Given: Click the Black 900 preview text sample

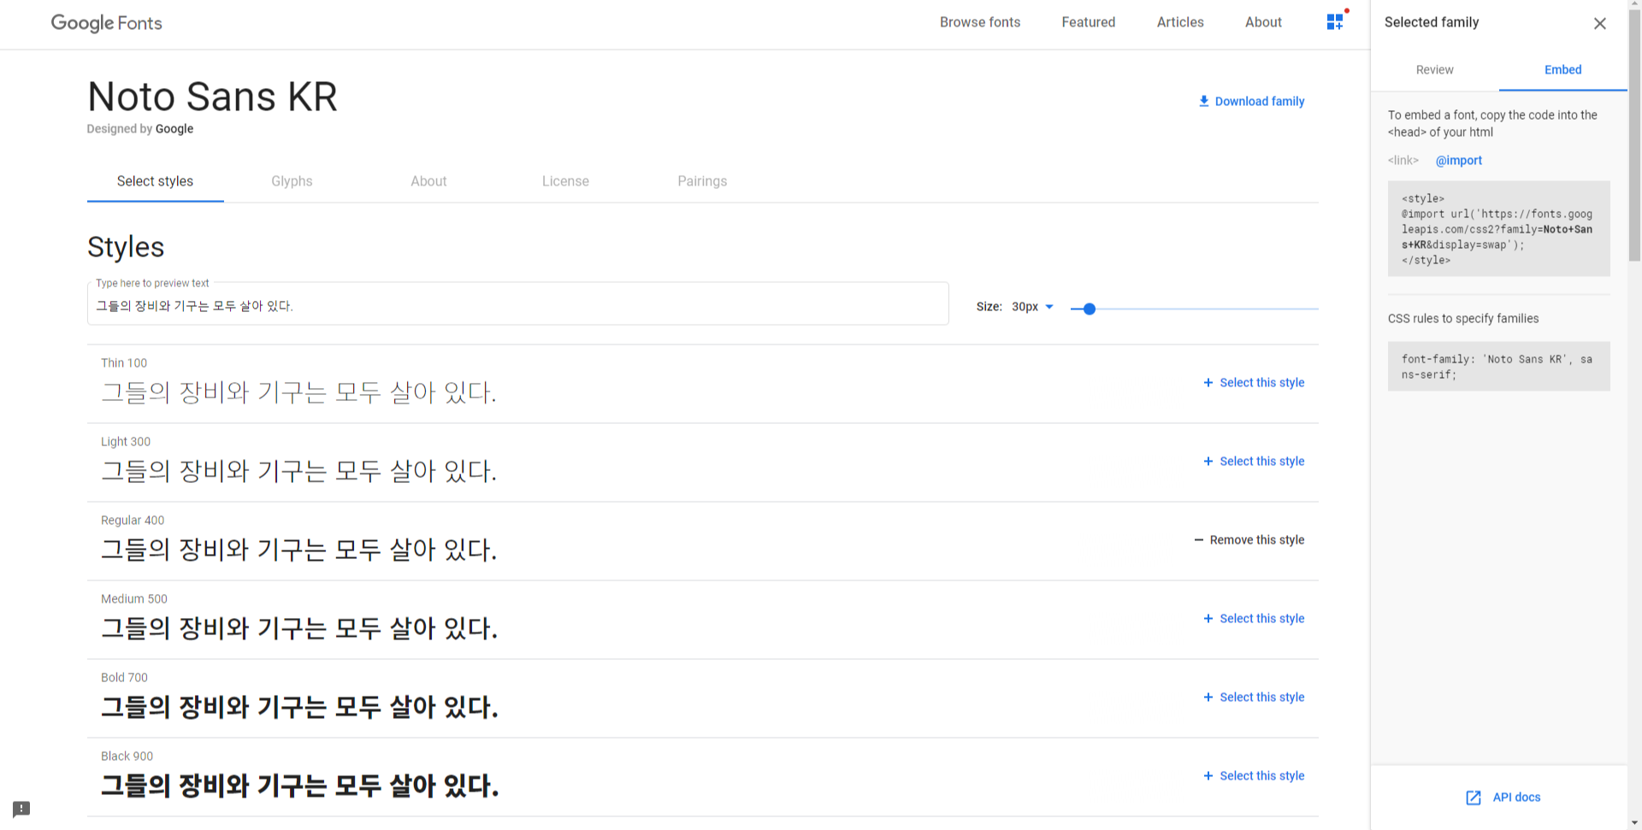Looking at the screenshot, I should pos(300,786).
